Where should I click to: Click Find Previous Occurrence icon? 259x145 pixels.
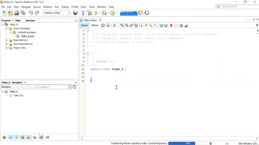tap(127, 25)
